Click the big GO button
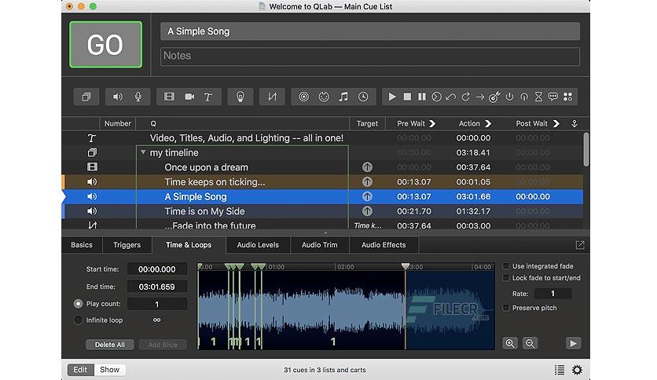 (105, 45)
